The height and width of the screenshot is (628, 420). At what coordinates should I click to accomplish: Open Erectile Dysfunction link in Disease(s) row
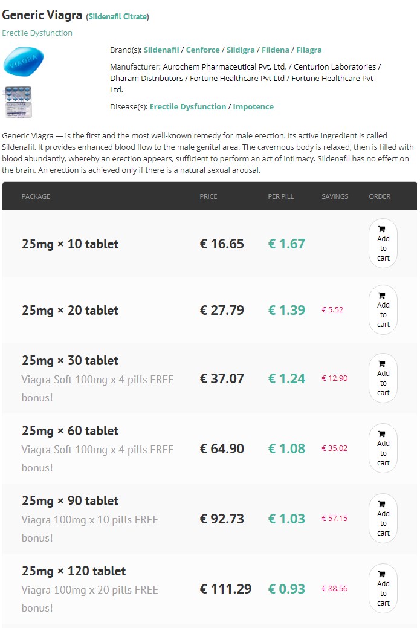coord(188,106)
